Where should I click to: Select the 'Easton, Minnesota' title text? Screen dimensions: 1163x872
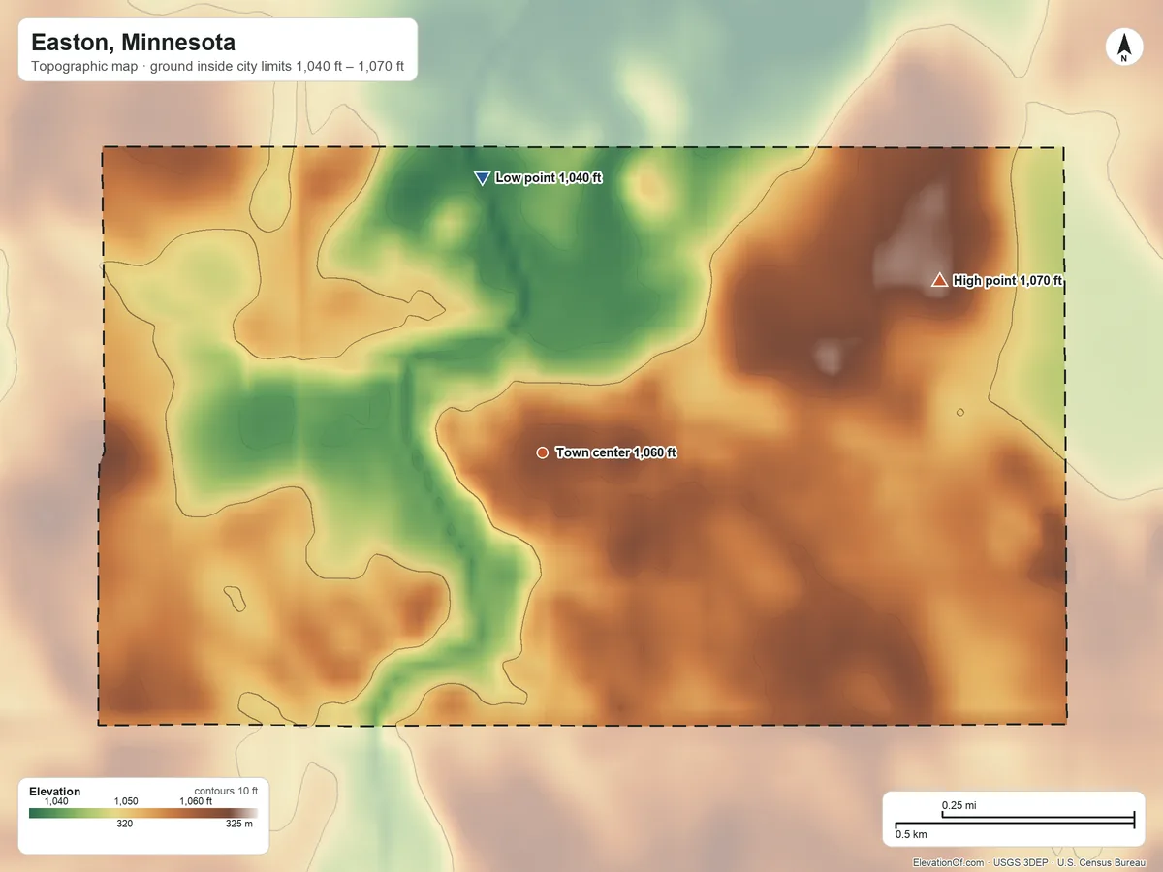click(x=133, y=43)
